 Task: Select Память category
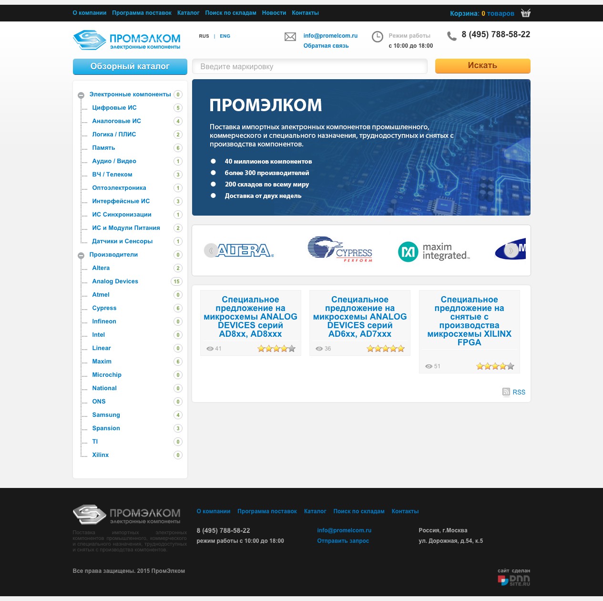(103, 148)
